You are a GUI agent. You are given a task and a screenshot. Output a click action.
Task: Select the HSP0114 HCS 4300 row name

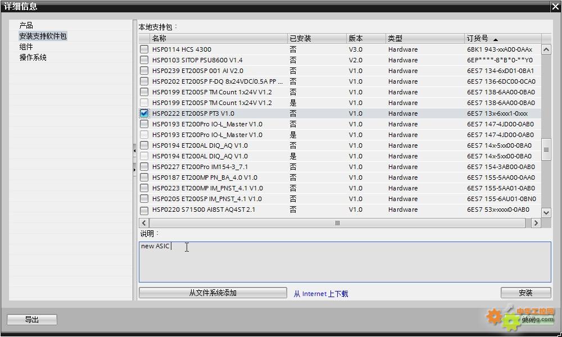coord(182,49)
